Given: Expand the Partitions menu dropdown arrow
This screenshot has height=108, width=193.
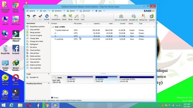Looking at the screenshot, I should (x=64, y=11).
